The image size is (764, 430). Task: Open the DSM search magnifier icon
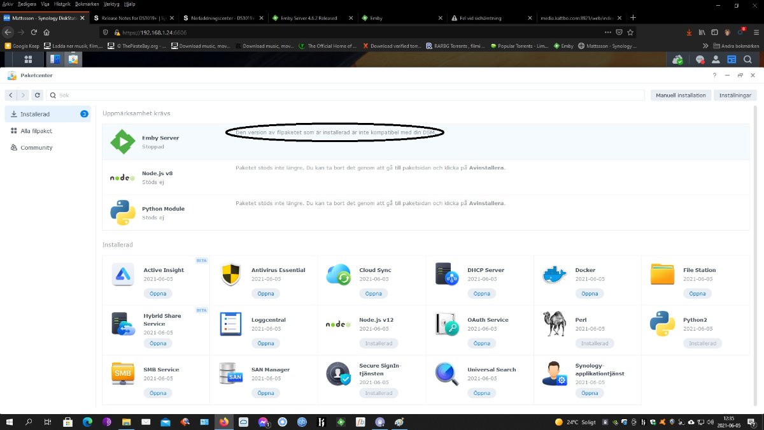pos(747,59)
